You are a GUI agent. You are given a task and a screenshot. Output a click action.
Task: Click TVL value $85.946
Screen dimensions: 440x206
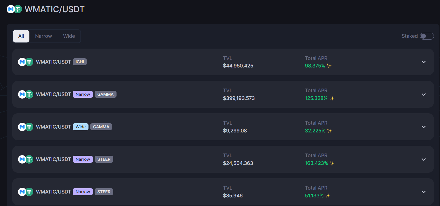pyautogui.click(x=233, y=196)
